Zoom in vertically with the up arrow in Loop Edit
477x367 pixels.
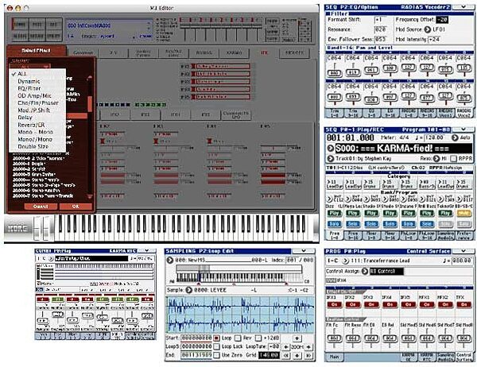click(297, 338)
